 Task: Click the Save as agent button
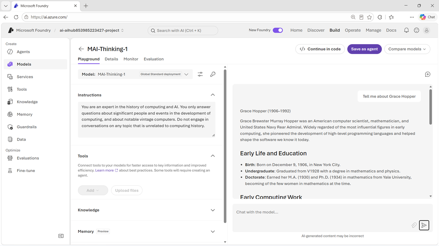364,49
